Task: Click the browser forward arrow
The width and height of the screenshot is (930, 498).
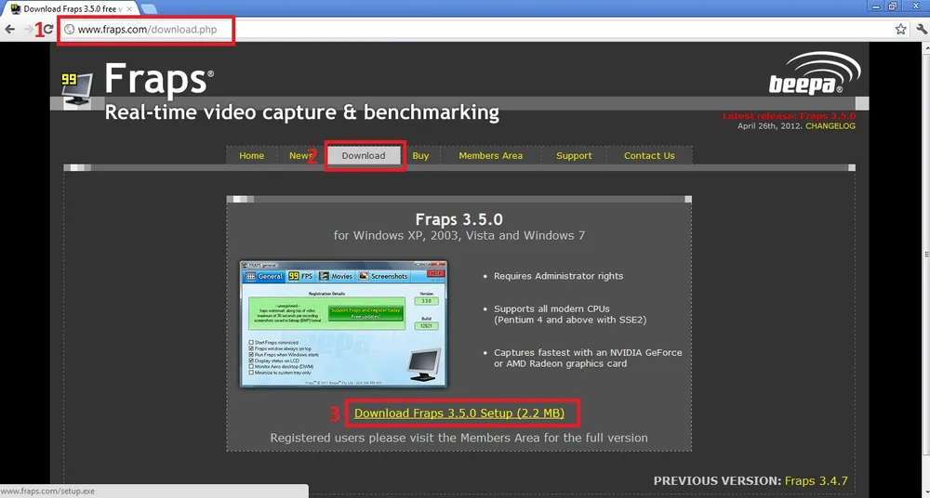Action: click(28, 30)
